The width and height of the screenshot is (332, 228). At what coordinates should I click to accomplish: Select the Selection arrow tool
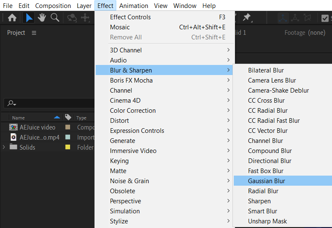tap(29, 18)
